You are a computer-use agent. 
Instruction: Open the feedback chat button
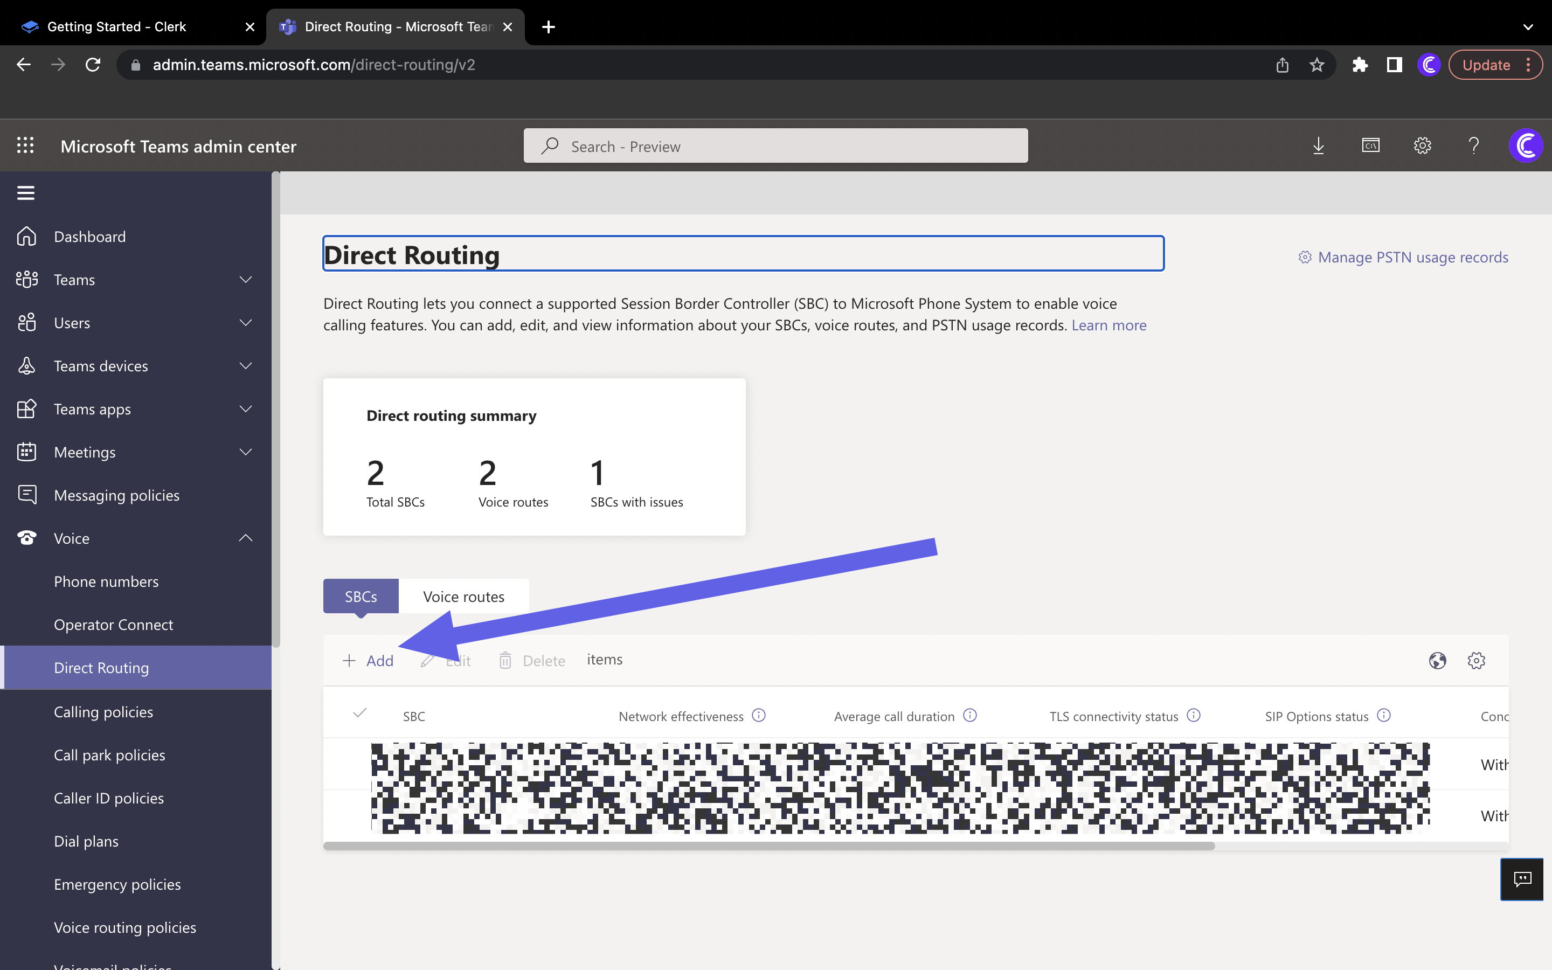[1522, 879]
